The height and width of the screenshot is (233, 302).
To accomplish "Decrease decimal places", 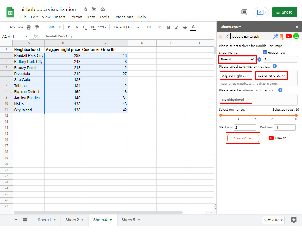I will pyautogui.click(x=85, y=27).
